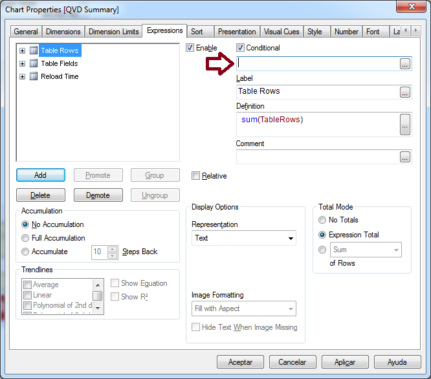Viewport: 431px width, 379px height.
Task: Click the Demote button
Action: pyautogui.click(x=98, y=195)
